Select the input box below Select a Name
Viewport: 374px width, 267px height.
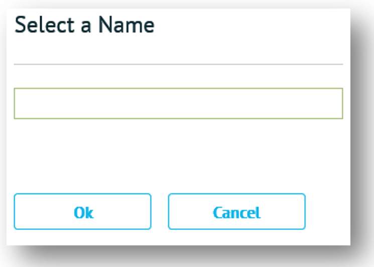178,104
